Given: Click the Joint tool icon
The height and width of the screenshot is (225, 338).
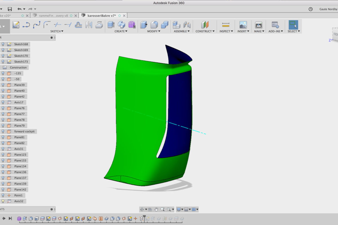Looking at the screenshot, I should point(187,25).
